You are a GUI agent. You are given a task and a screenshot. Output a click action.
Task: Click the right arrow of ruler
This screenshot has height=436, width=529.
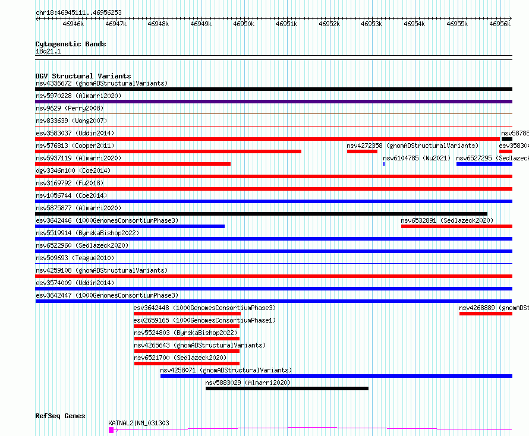tap(511, 19)
